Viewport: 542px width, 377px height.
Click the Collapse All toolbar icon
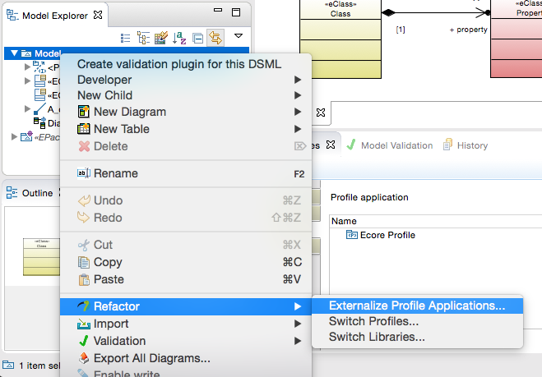coord(197,38)
